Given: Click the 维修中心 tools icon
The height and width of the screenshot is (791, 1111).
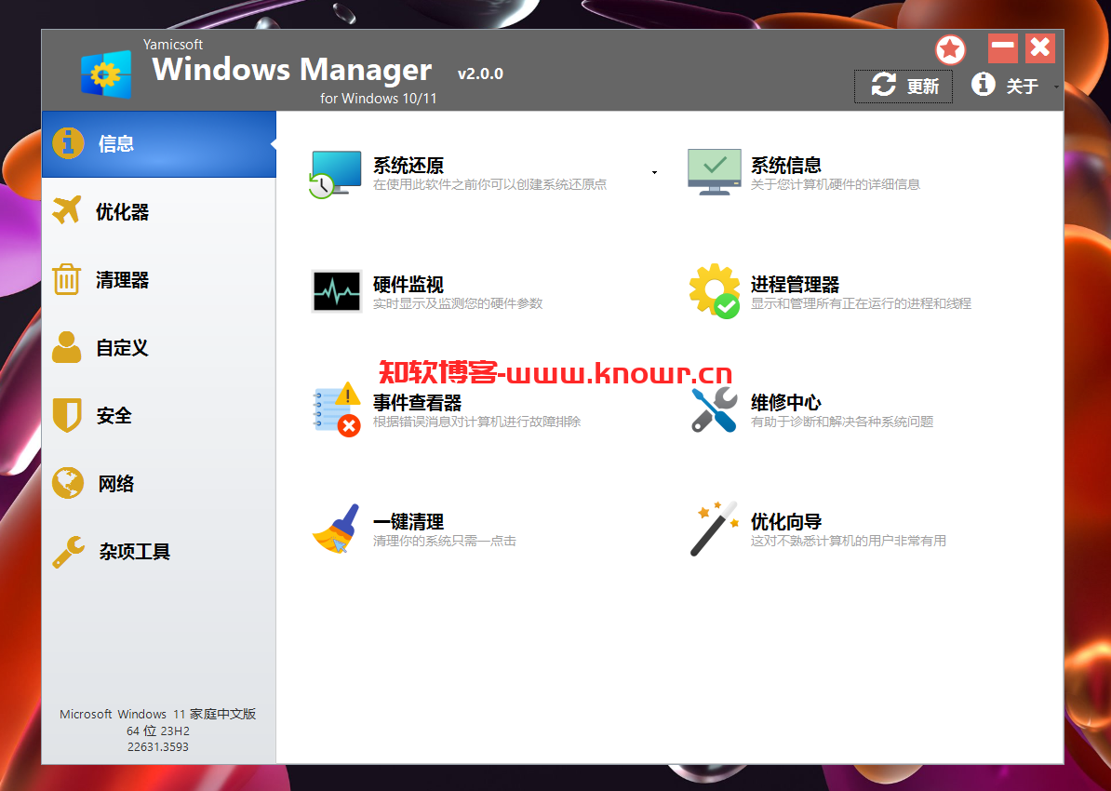Looking at the screenshot, I should [x=715, y=409].
